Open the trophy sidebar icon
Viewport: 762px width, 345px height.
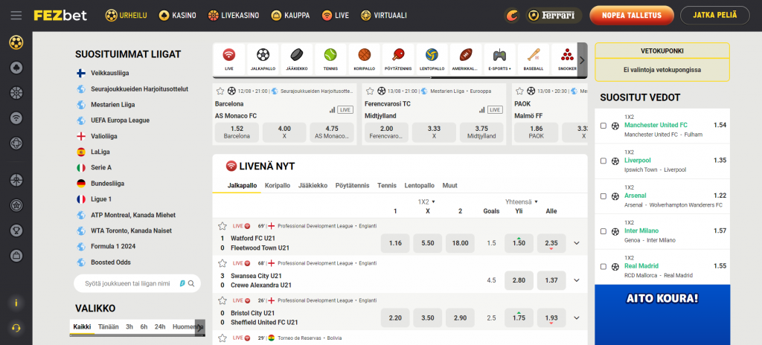pos(16,230)
